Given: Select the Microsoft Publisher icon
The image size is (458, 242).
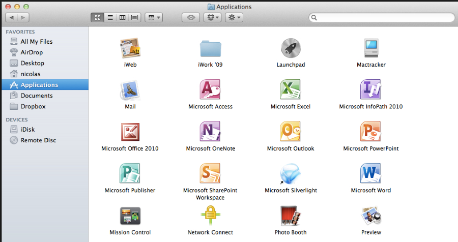Looking at the screenshot, I should 130,173.
